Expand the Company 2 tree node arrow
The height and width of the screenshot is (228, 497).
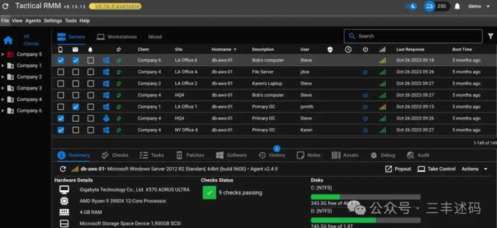coord(3,77)
